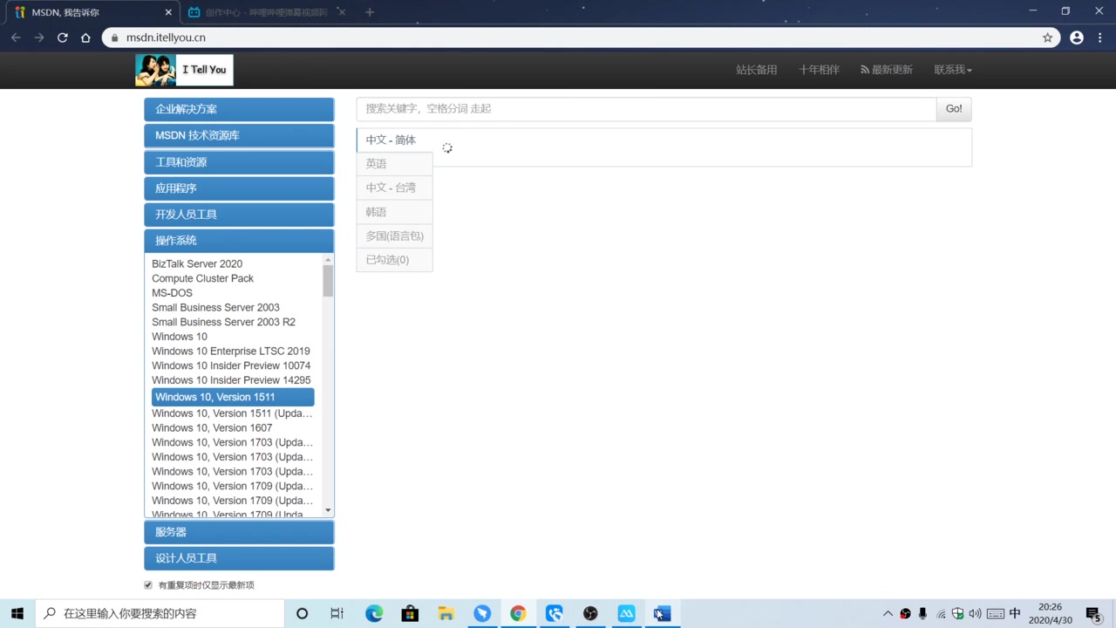1116x628 pixels.
Task: Expand the 应用程序 section
Action: [x=239, y=188]
